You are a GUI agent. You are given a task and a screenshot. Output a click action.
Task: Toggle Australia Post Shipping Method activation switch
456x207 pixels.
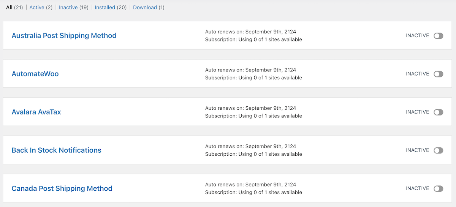click(x=439, y=36)
